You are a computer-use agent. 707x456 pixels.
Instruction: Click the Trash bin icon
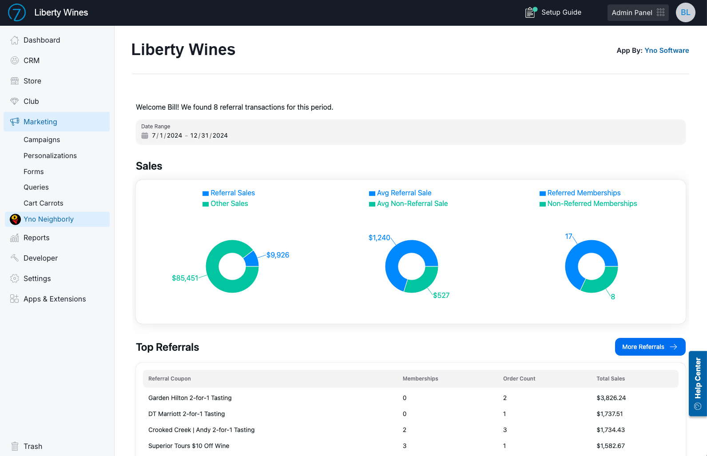(15, 446)
